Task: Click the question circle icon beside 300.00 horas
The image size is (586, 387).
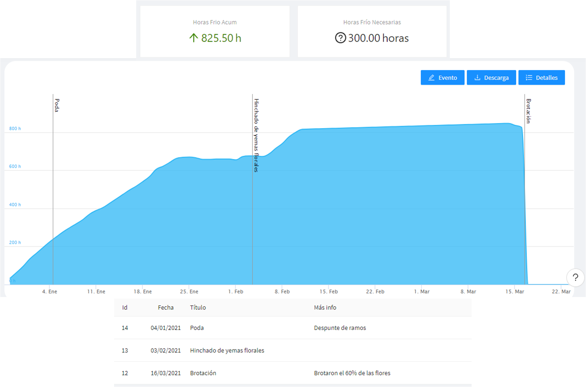Action: click(x=340, y=38)
